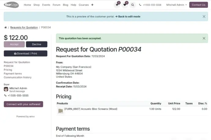Screen dimensions: 211x140
Task: Click the YourLogo site logo
Action: click(11, 5)
